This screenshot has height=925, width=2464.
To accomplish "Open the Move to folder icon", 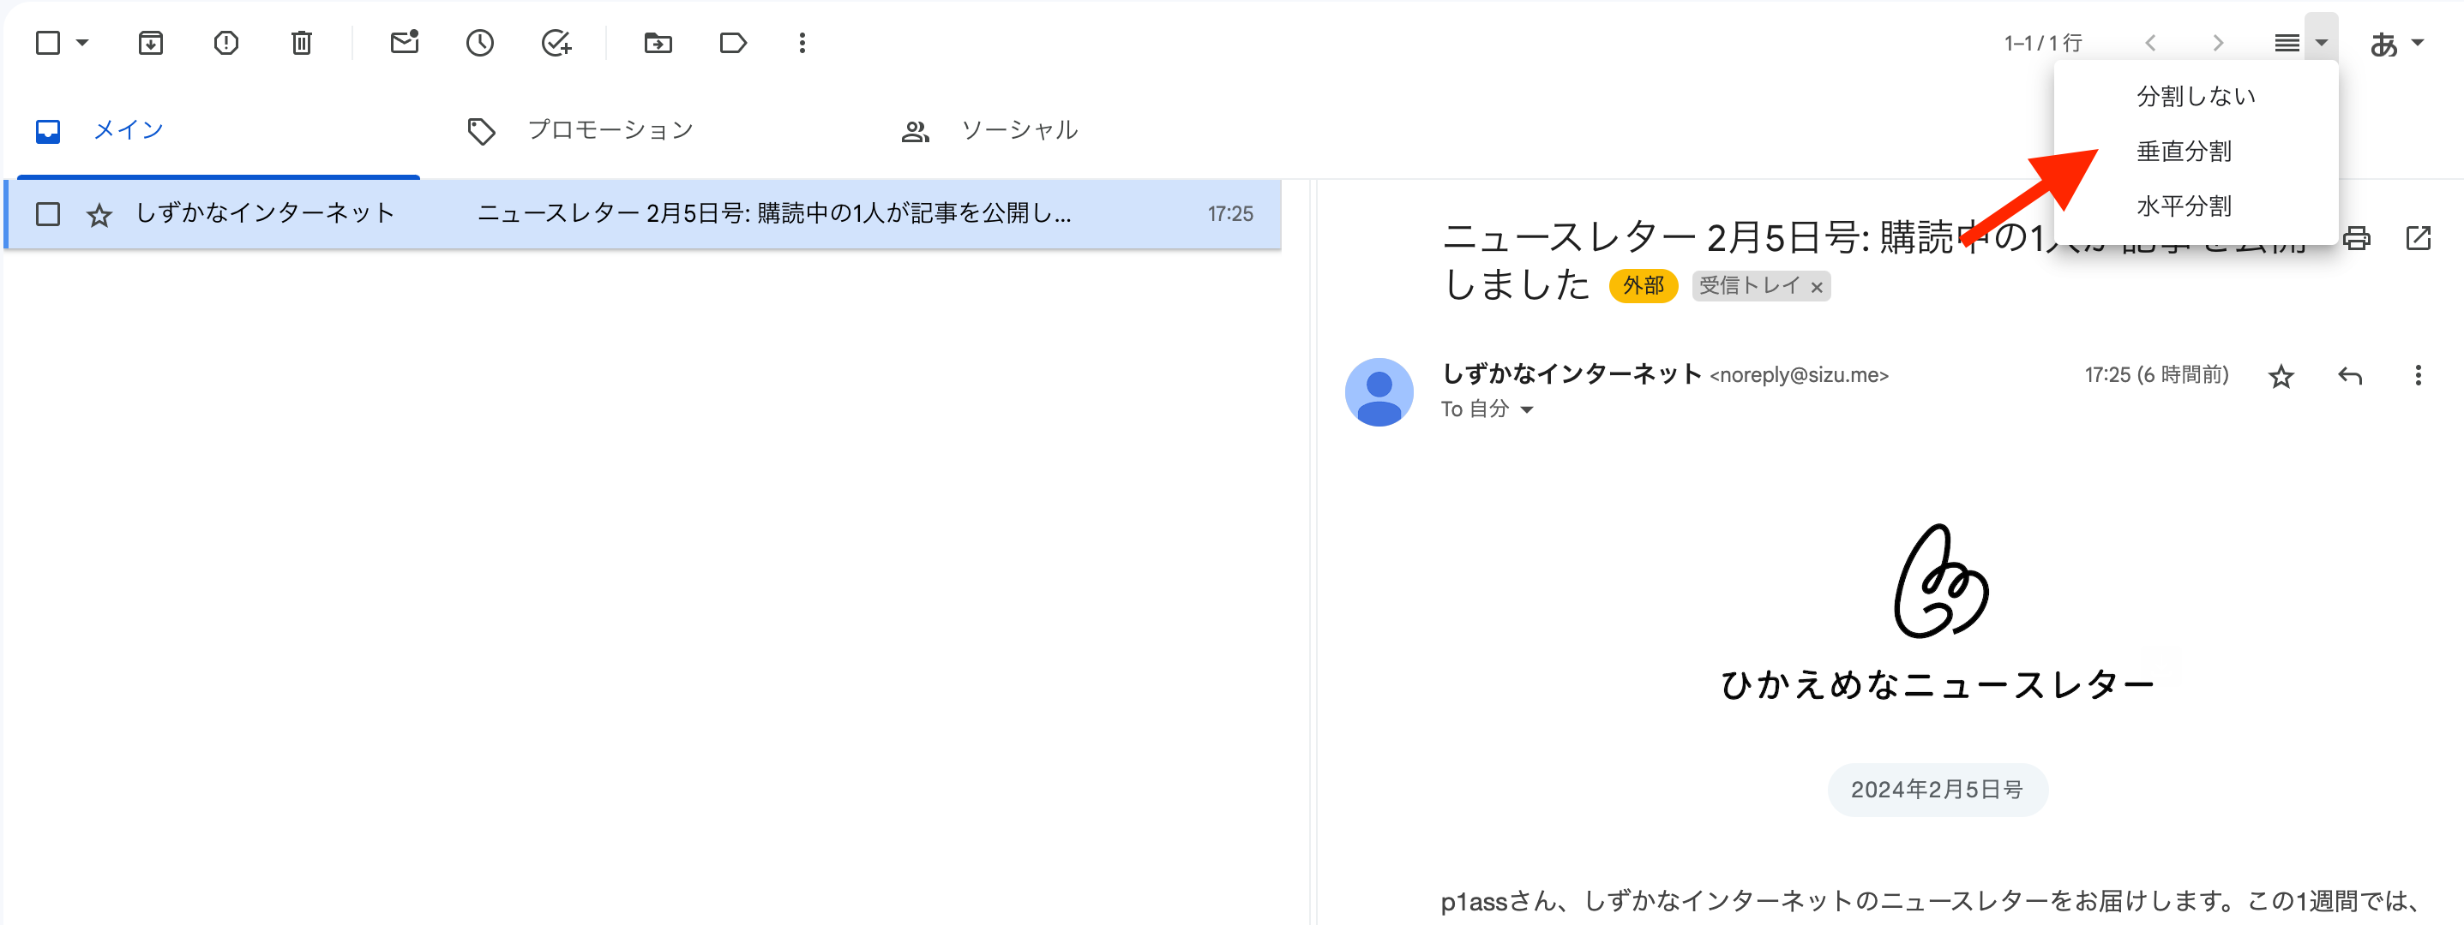I will pyautogui.click(x=658, y=43).
